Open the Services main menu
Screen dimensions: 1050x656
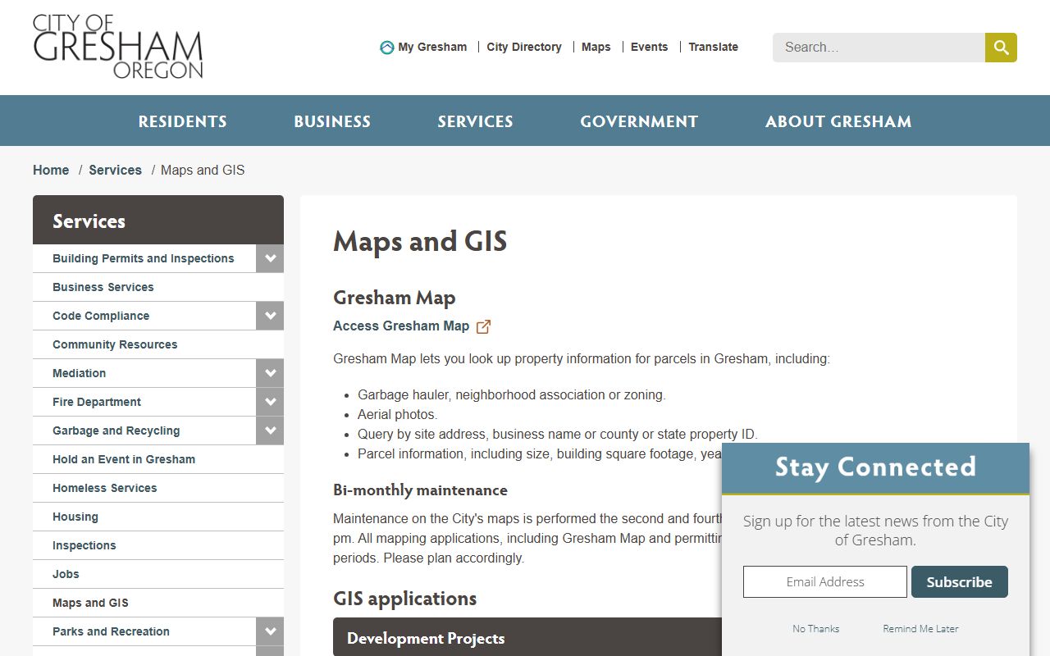[x=475, y=121]
